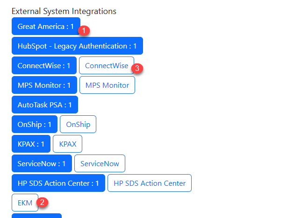Click the outlined OnShip button

click(78, 124)
